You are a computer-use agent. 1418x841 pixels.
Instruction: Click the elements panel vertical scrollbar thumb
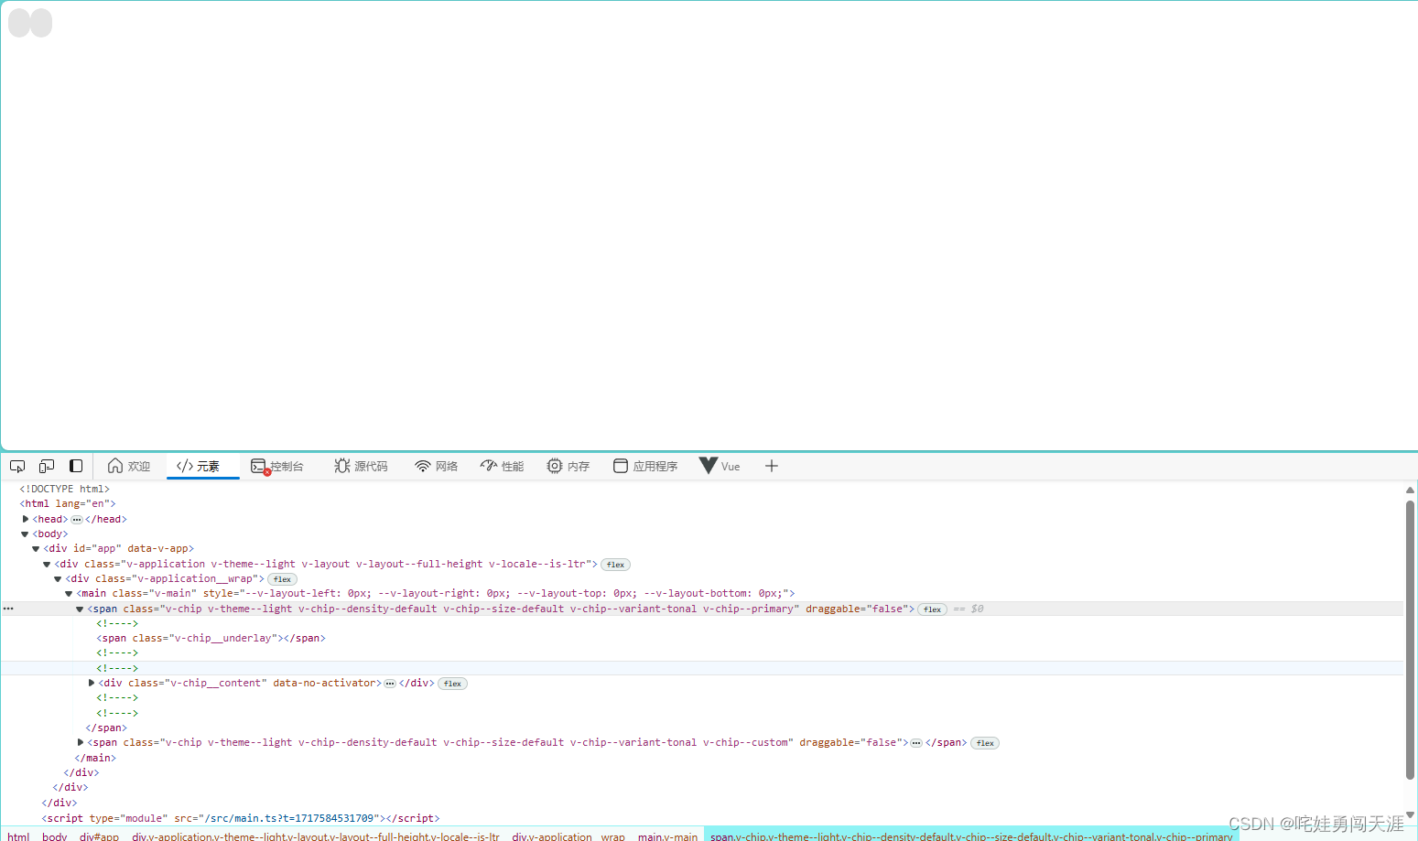click(x=1410, y=640)
